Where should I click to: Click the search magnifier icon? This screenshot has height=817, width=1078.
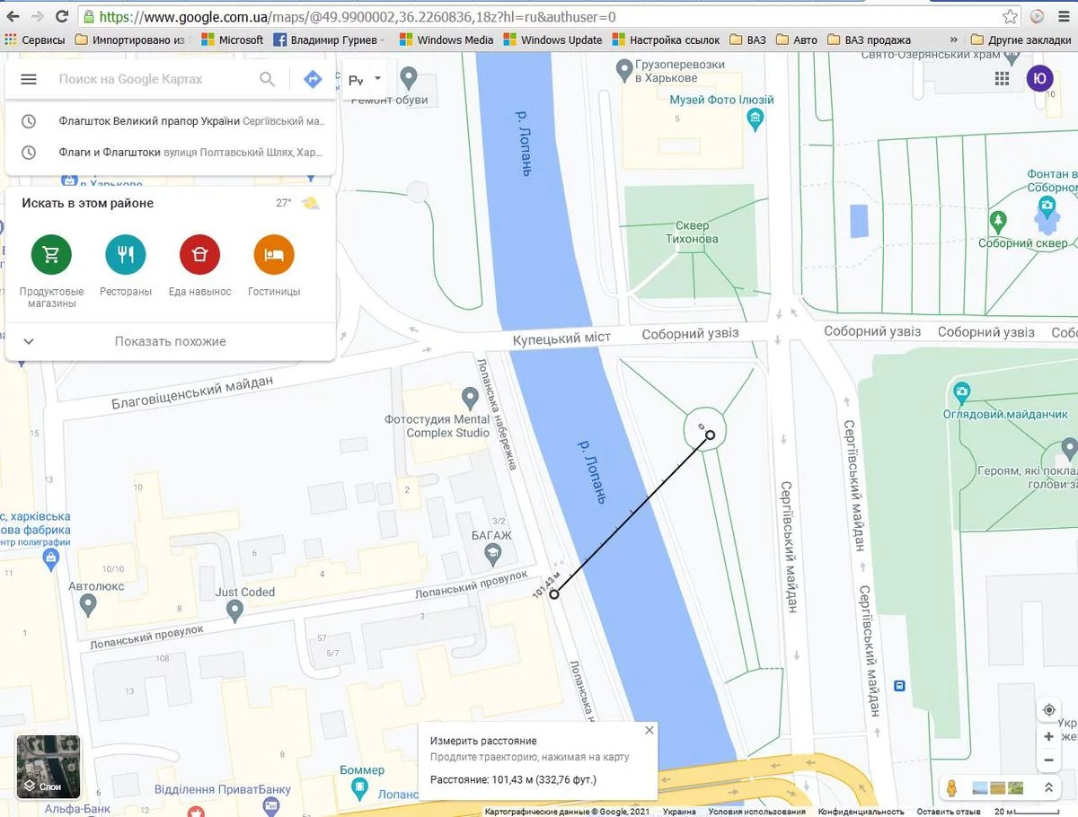tap(267, 79)
